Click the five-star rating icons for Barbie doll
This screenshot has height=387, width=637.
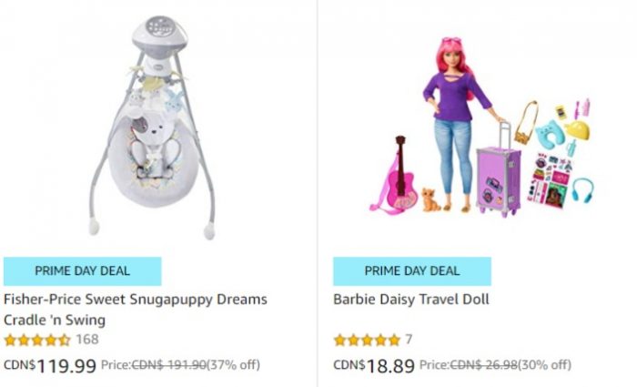(367, 340)
